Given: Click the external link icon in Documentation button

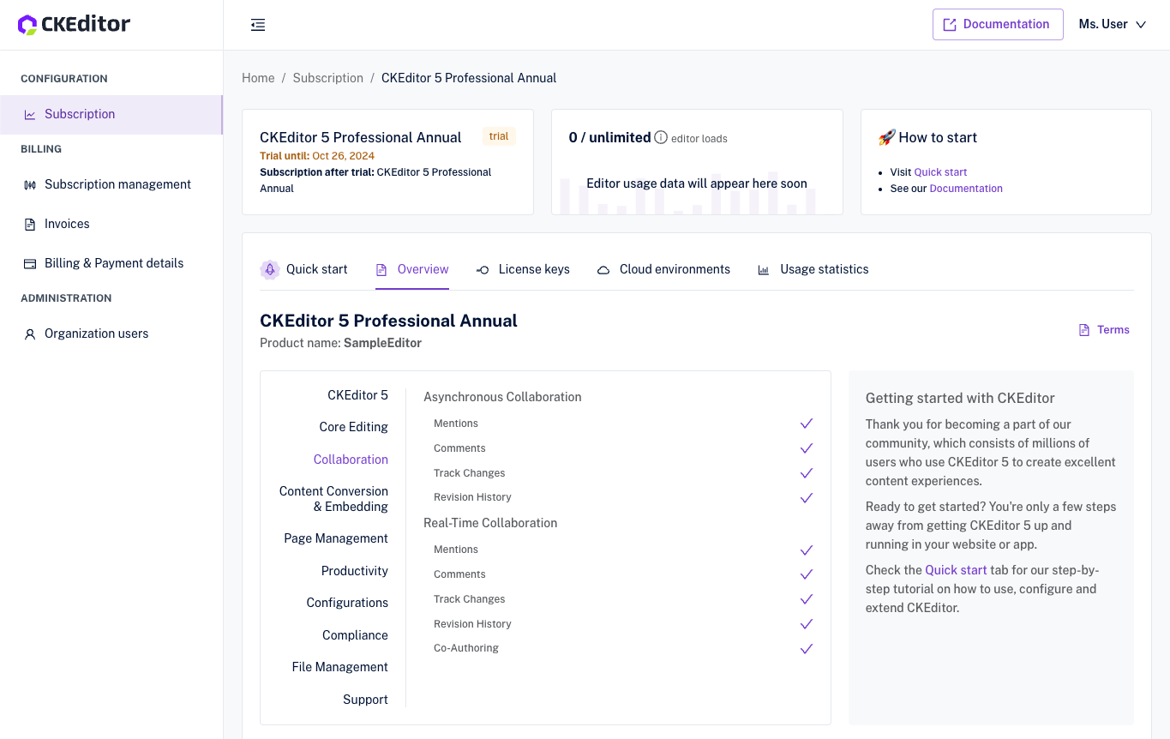Looking at the screenshot, I should point(950,25).
